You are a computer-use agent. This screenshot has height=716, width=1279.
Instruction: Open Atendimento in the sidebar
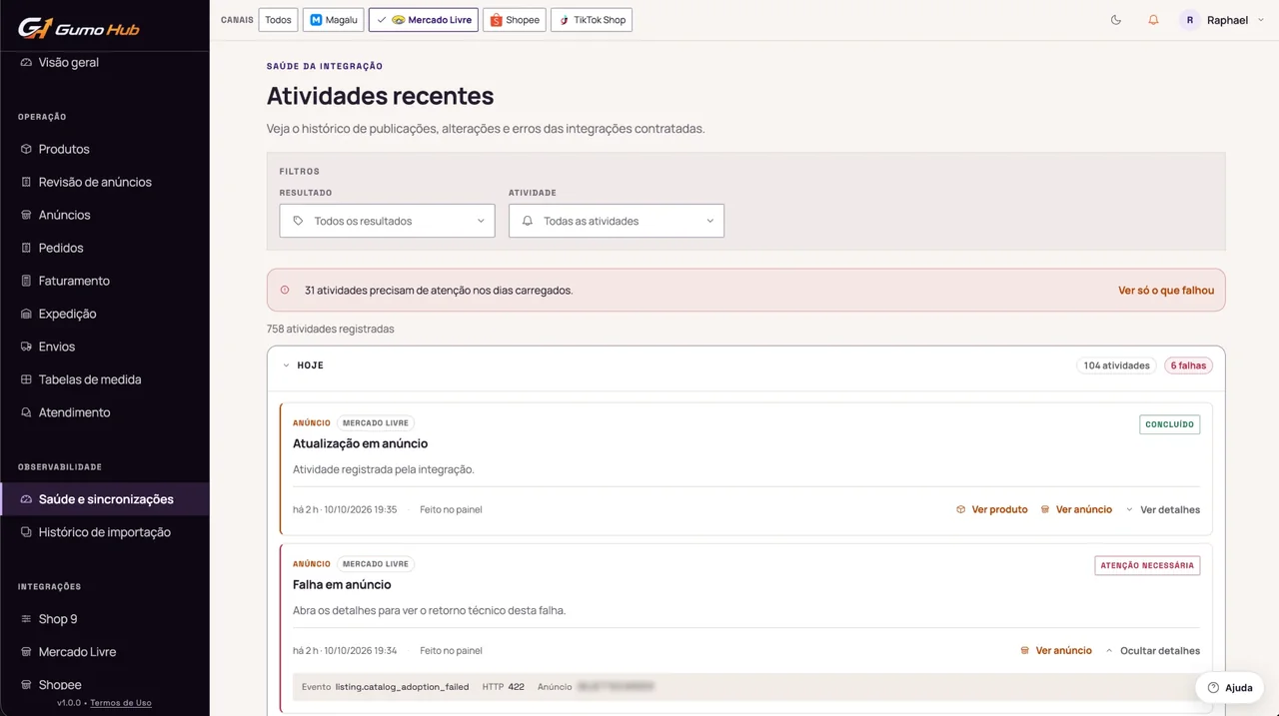point(104,412)
